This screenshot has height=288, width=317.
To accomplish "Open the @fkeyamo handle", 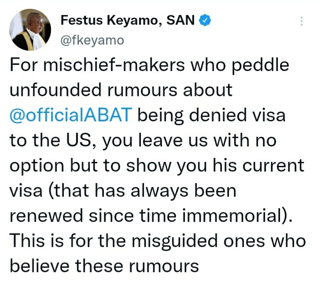I will coord(92,41).
